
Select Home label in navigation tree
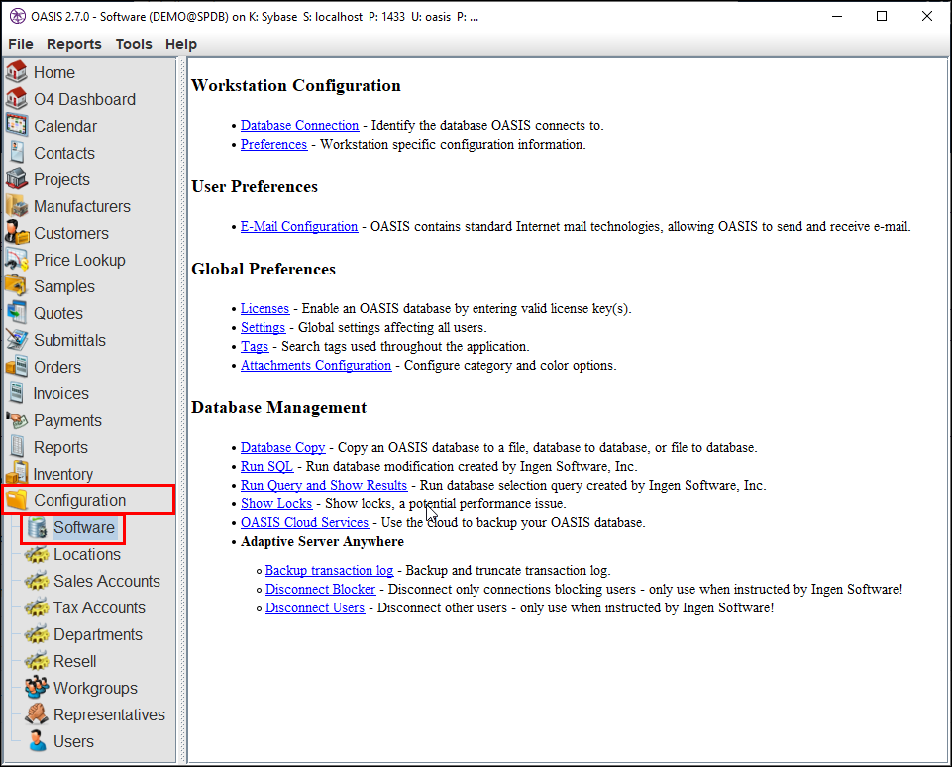point(54,73)
